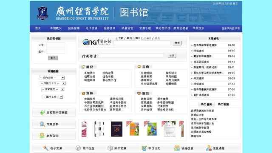Image resolution: width=272 pixels, height=153 pixels.
Task: Open the orange book cover thumbnail
Action: tap(134, 129)
